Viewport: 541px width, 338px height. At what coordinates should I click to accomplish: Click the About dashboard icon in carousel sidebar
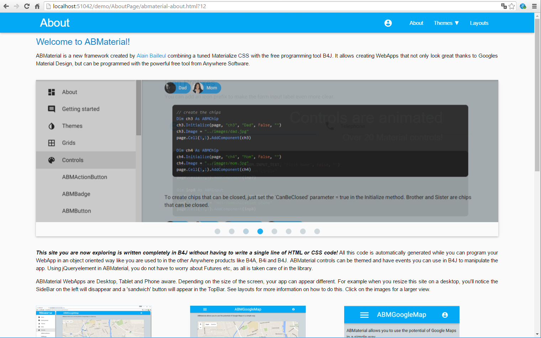coord(52,92)
